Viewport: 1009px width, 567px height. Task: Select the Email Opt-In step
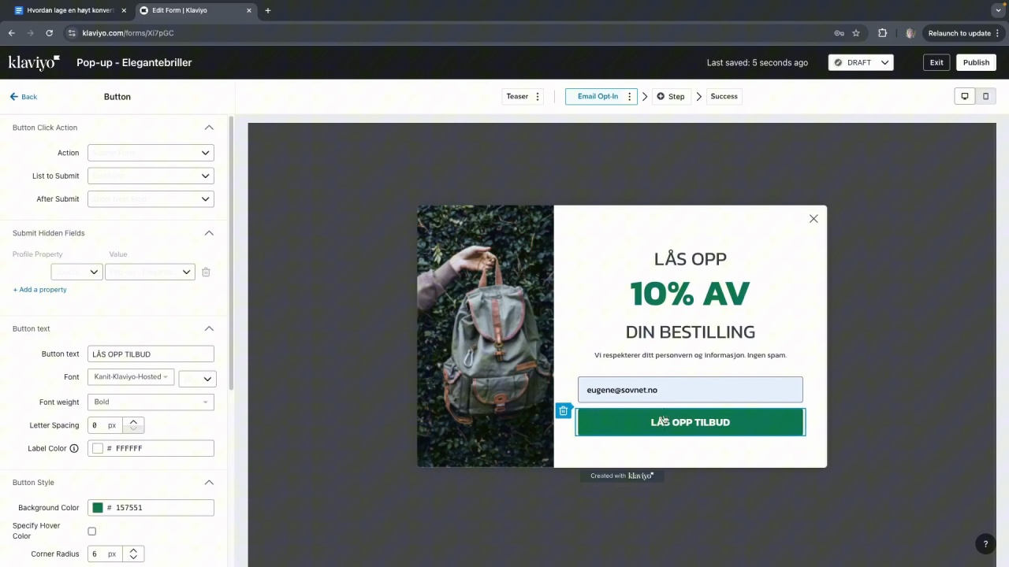(598, 97)
